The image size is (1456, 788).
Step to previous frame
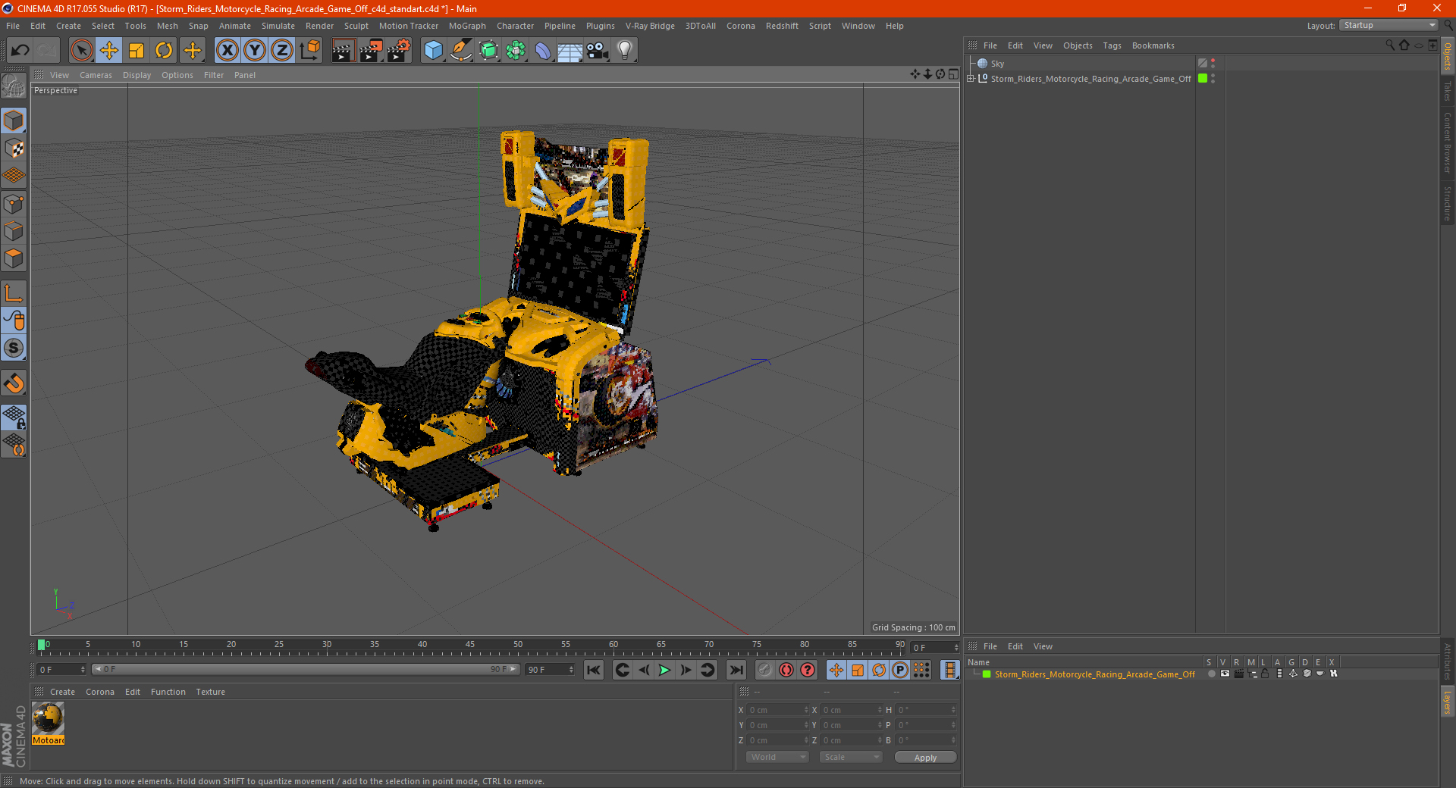coord(643,670)
